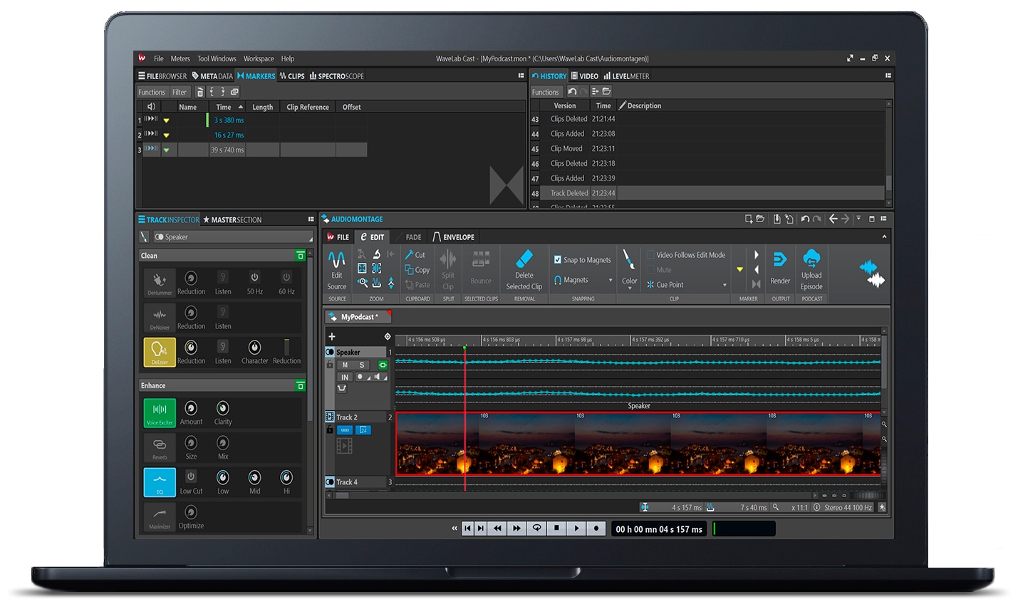Expand the Cue Point dropdown arrow
This screenshot has width=1018, height=599.
click(x=724, y=285)
